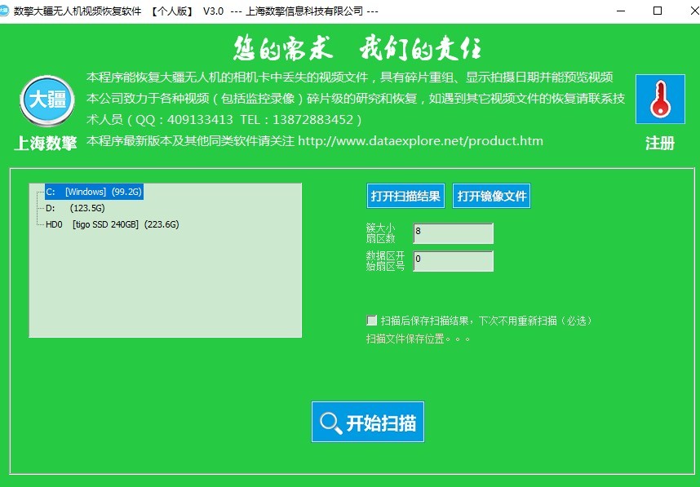Click the data start sector field showing 0
Viewport: 700px width, 487px height.
(453, 261)
